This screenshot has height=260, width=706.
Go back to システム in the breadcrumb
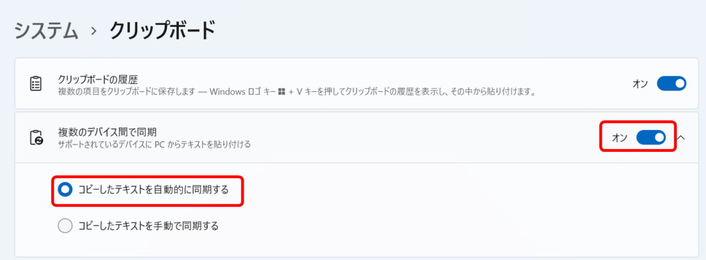pyautogui.click(x=46, y=30)
